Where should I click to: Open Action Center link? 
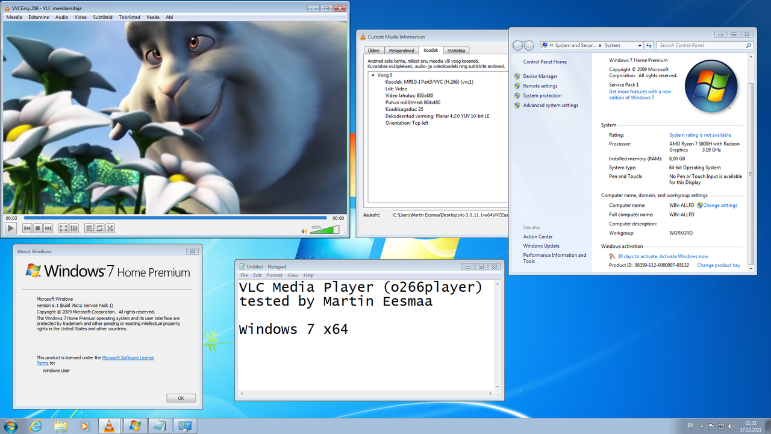click(x=538, y=236)
